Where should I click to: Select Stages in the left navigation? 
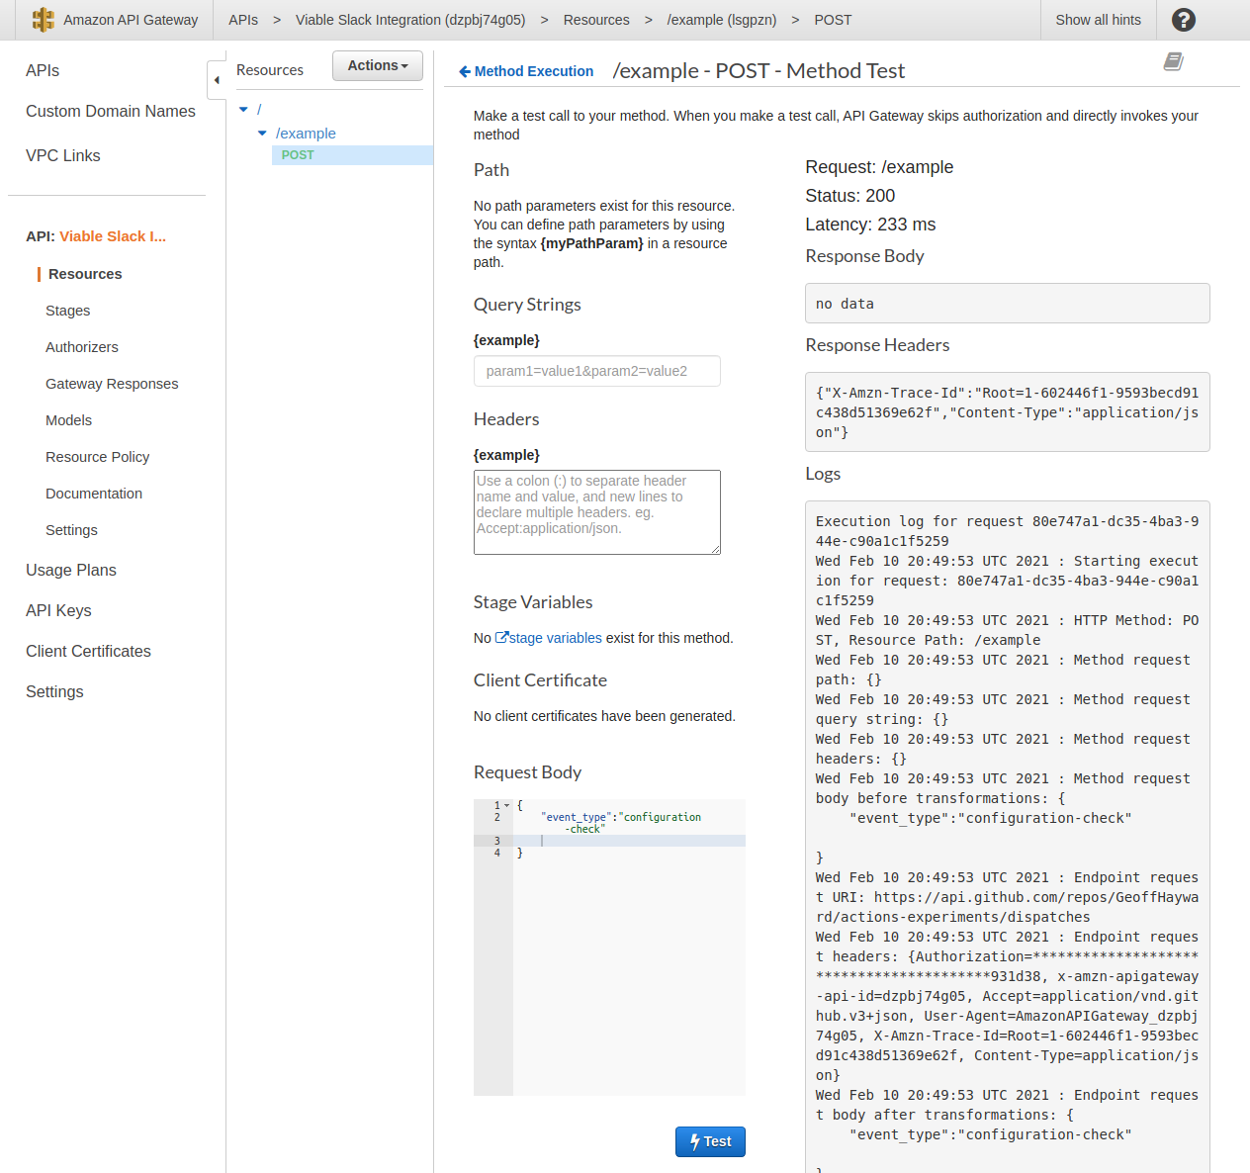(67, 311)
